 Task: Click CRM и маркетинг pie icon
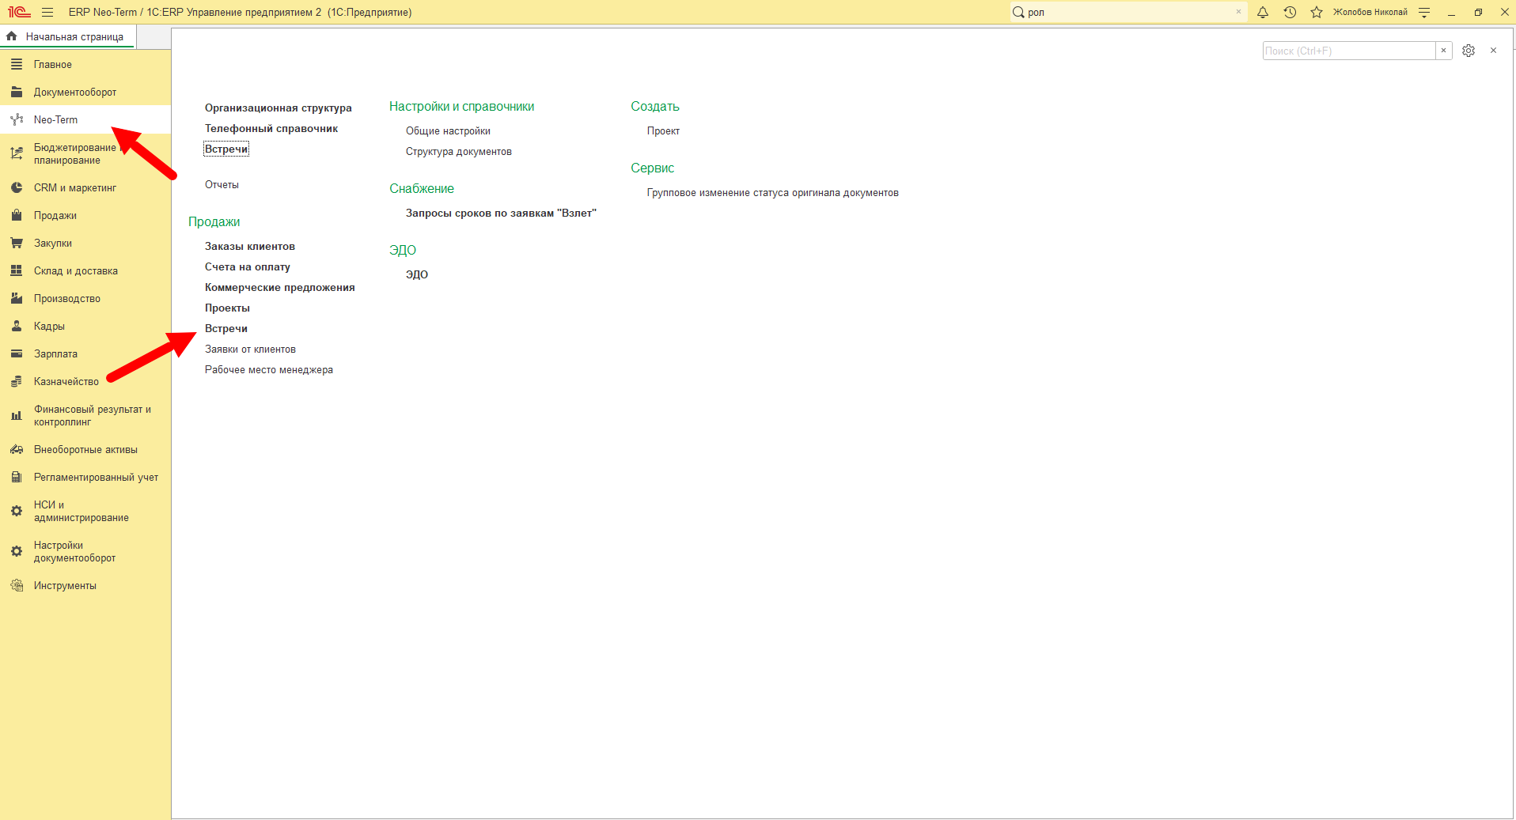click(x=17, y=188)
